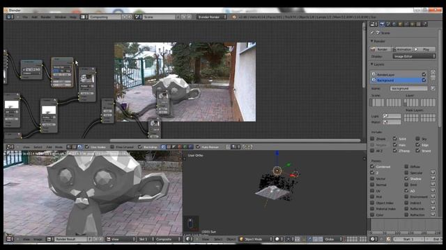Viewport: 446px width, 250px height.
Task: Toggle the Auto Render checkbox
Action: (198, 147)
